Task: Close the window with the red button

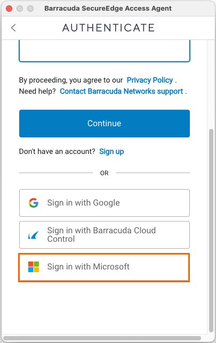Action: pos(9,9)
